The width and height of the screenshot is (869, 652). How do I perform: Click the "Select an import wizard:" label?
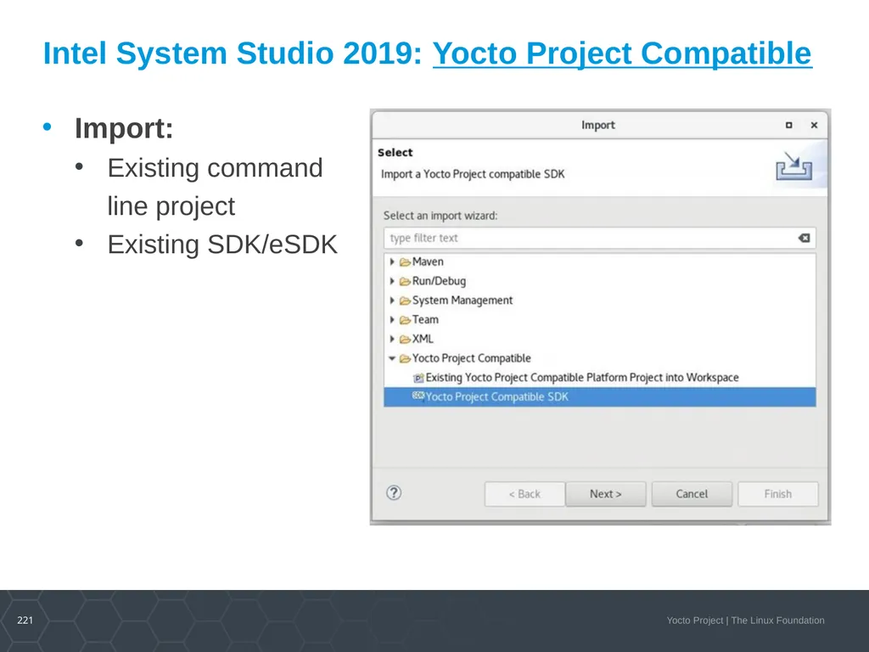coord(440,216)
